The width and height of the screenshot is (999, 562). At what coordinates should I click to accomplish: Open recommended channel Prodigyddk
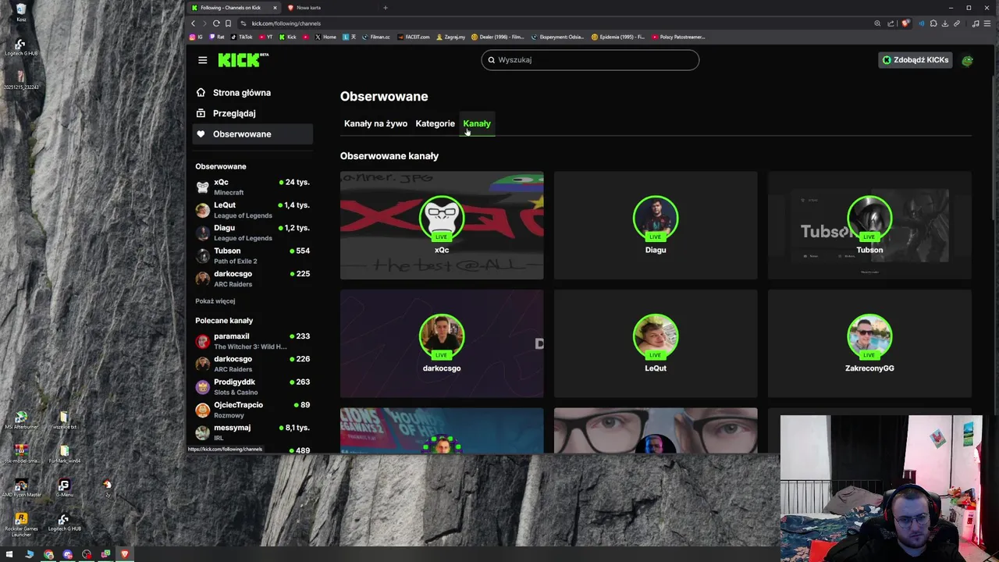point(252,386)
